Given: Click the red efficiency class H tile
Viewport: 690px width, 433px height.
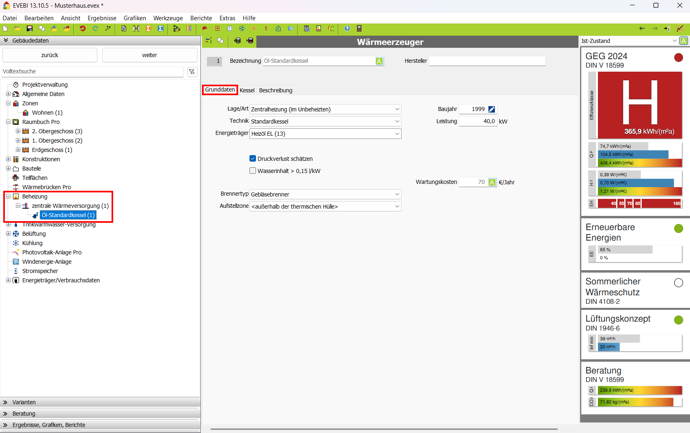Looking at the screenshot, I should coord(640,105).
